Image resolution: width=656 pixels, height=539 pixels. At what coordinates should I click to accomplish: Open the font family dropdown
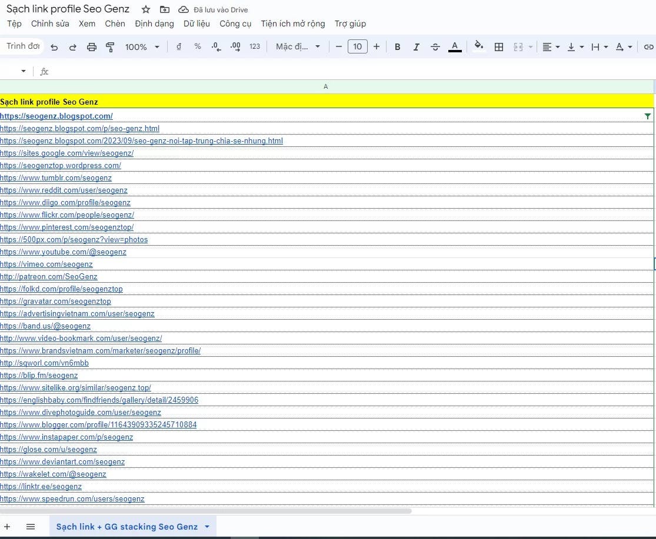[298, 47]
